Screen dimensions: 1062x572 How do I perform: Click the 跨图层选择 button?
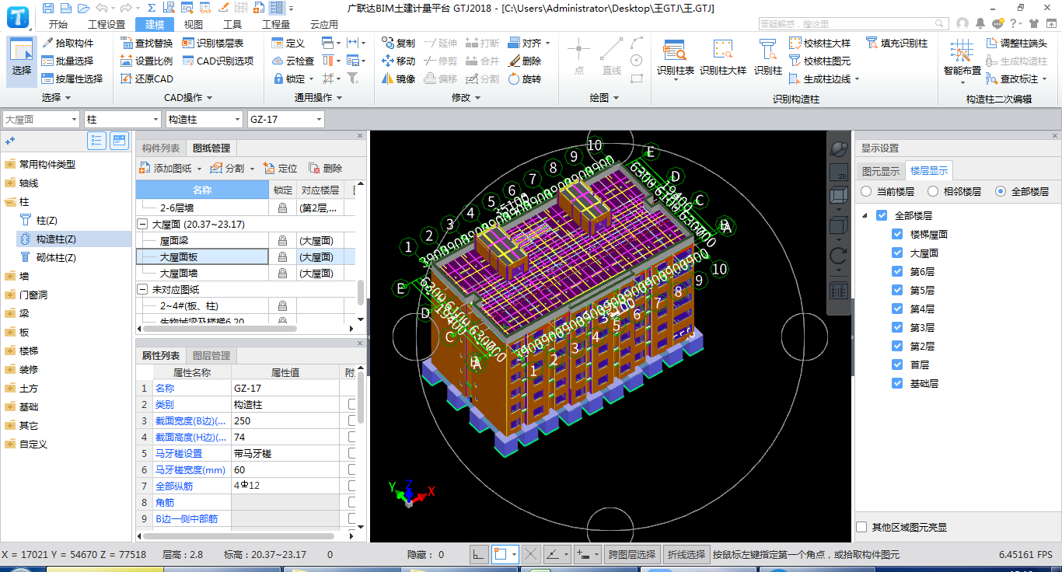(x=631, y=554)
